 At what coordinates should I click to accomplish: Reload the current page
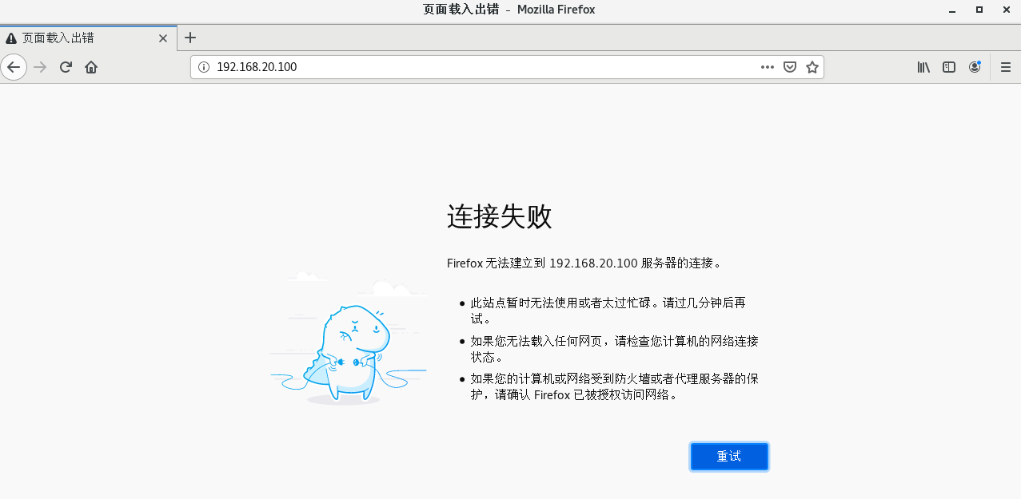pyautogui.click(x=66, y=67)
